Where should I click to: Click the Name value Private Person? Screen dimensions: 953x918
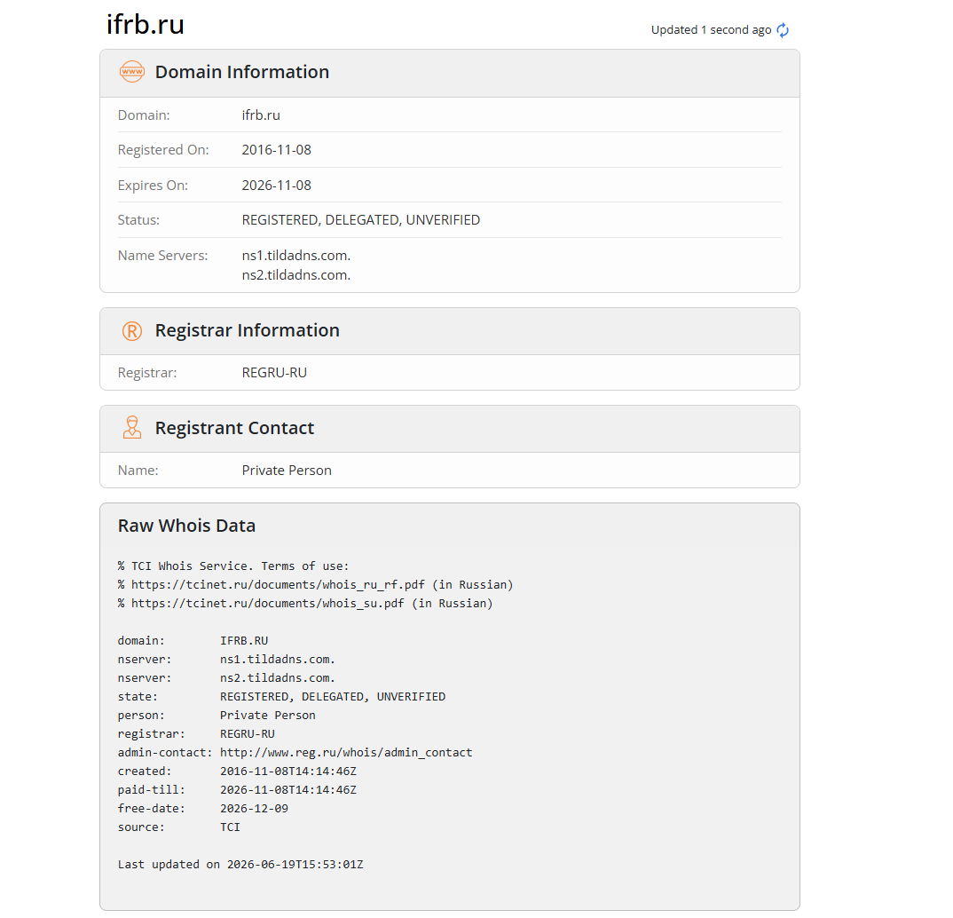point(287,471)
